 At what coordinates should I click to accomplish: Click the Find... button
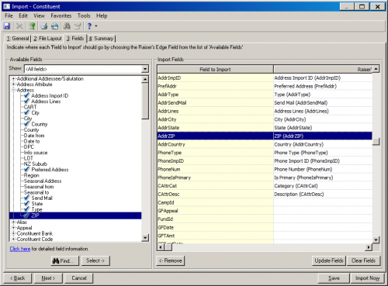point(65,260)
